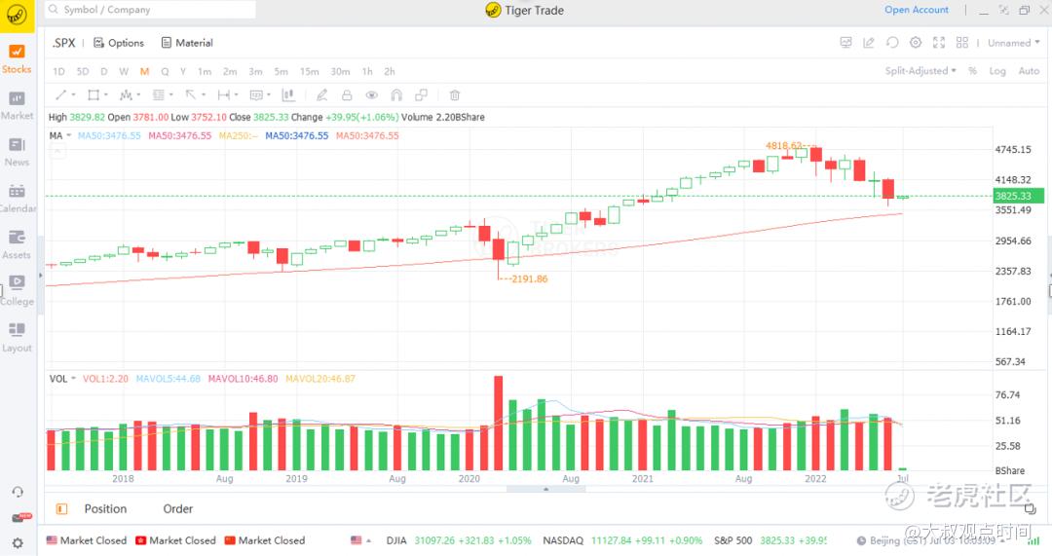This screenshot has width=1052, height=556.
Task: Click the copy drawings icon next to magnet
Action: 422,95
